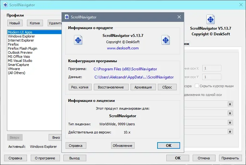Click the ScrollNavigator logo above V5.13.7 in main window

210,19
